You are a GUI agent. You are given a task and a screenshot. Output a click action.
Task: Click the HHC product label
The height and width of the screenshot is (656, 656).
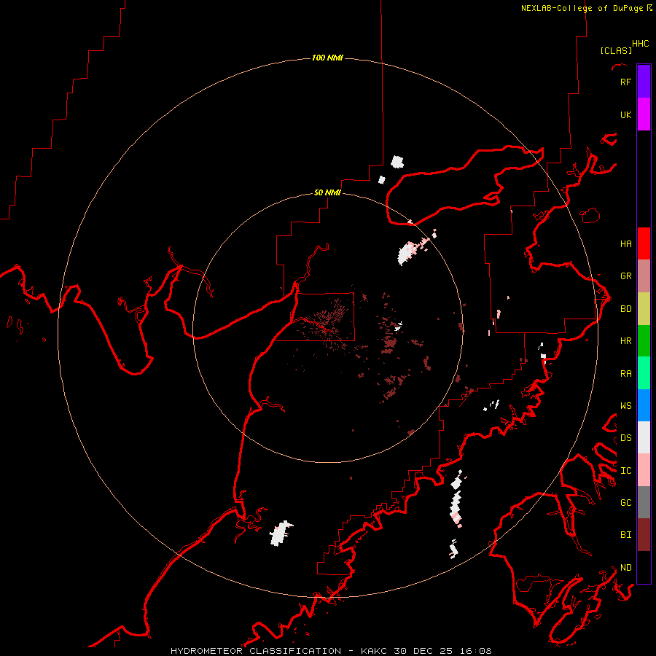[x=640, y=44]
